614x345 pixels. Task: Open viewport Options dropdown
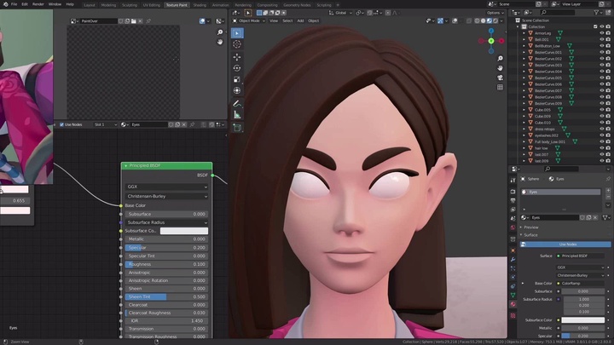[495, 13]
